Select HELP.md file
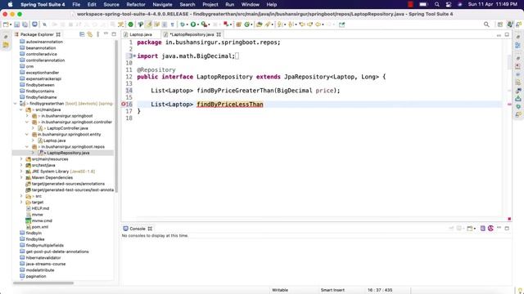524x294 pixels. click(x=40, y=208)
